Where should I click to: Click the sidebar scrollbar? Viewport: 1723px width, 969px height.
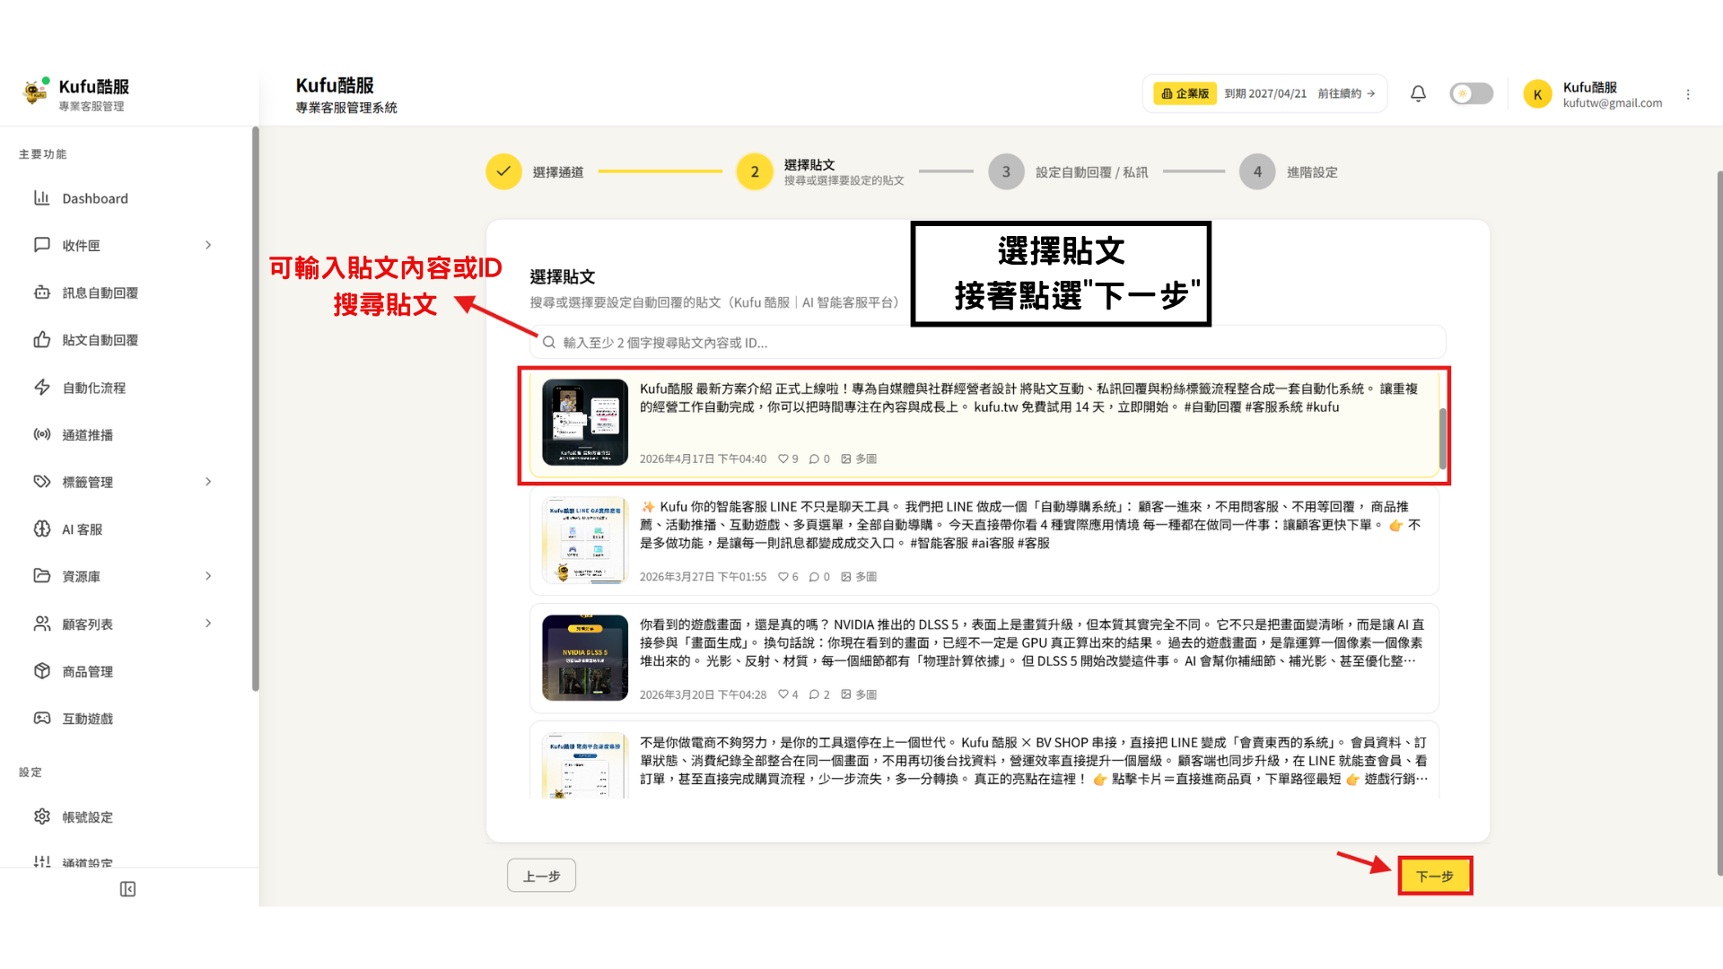[256, 408]
